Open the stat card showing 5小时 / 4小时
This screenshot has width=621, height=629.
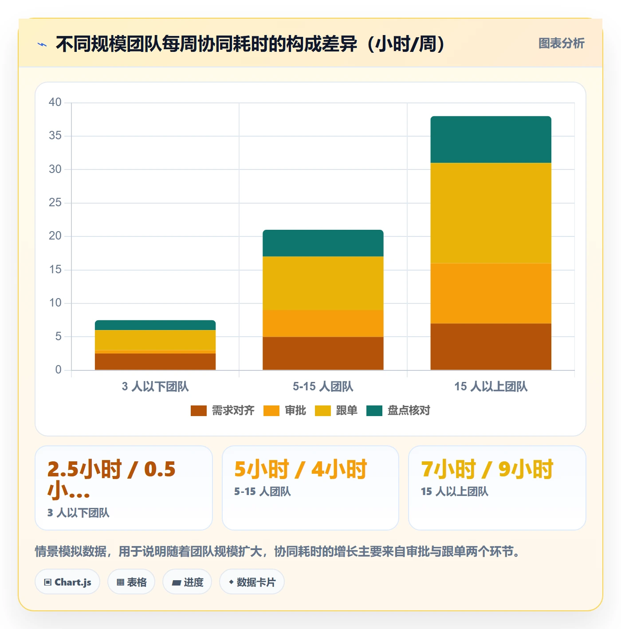coord(310,488)
